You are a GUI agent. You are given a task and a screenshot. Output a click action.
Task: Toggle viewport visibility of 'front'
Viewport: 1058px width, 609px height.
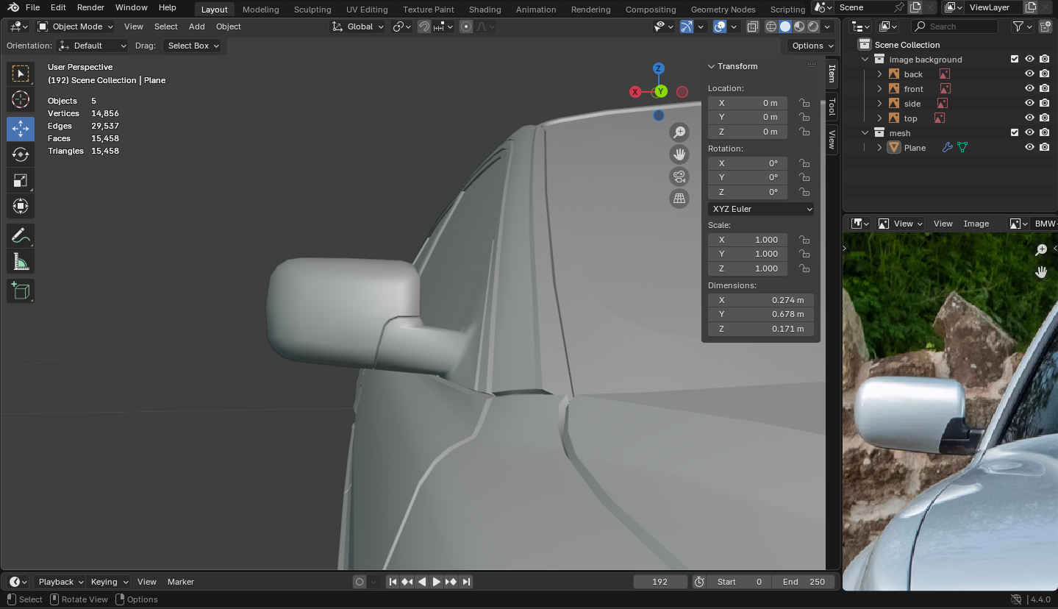pos(1029,89)
